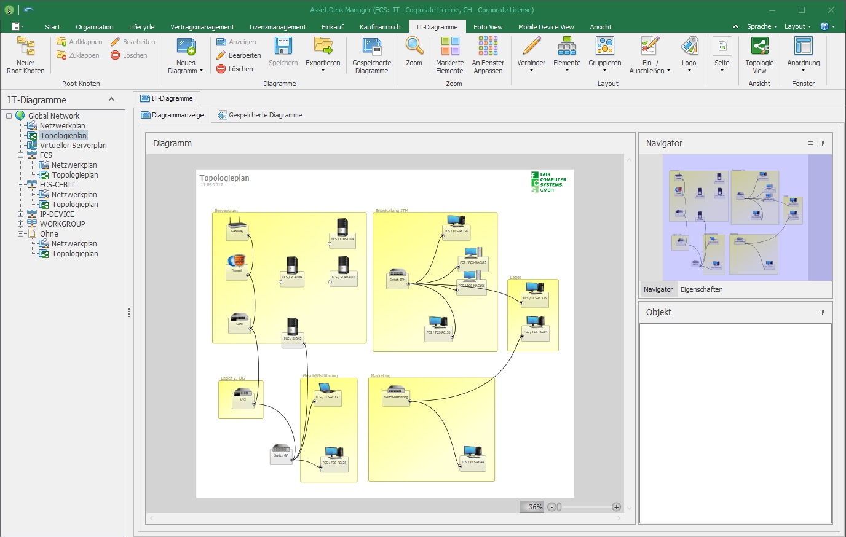This screenshot has width=846, height=537.
Task: Expand the WORKGROUP tree node
Action: coord(21,224)
